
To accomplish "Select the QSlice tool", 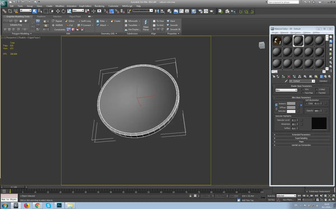I will 70,21.
